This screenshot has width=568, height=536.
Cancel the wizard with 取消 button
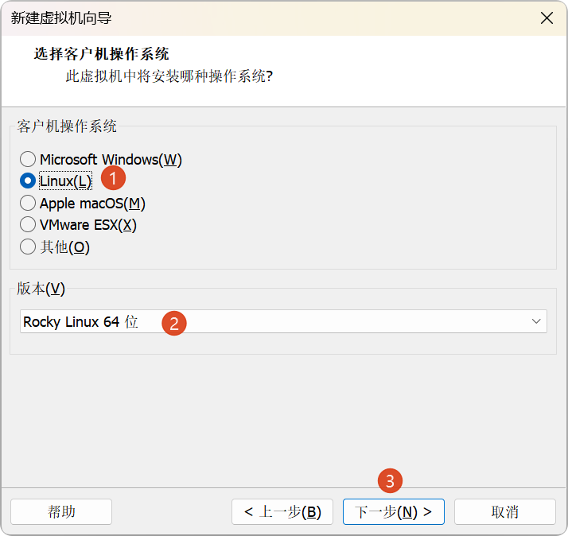(x=505, y=511)
